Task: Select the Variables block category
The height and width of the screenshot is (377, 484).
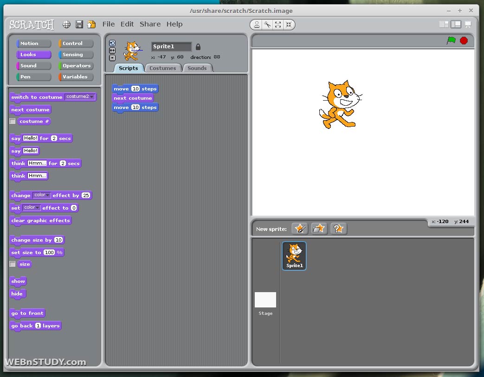Action: click(x=76, y=77)
